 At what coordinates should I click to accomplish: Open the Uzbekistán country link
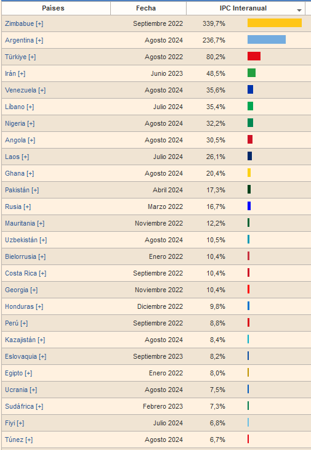coord(21,240)
